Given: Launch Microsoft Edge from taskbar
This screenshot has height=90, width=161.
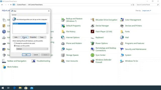Looking at the screenshot, I should 14,88.
